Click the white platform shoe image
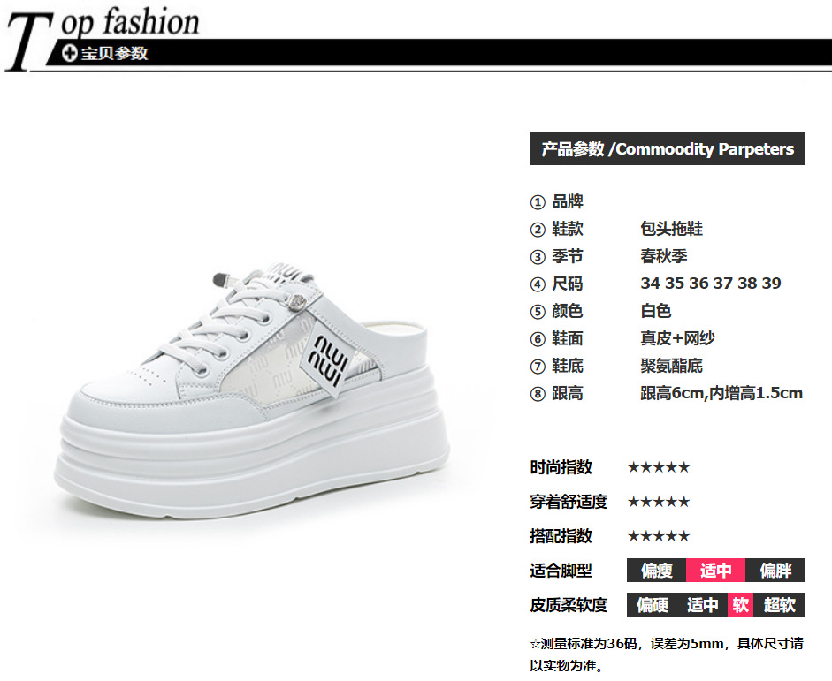832x681 pixels. (252, 390)
